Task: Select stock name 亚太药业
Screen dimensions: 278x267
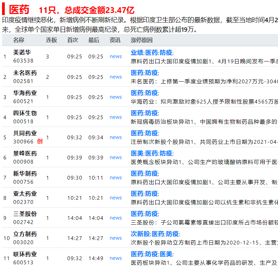Action: pos(25,194)
